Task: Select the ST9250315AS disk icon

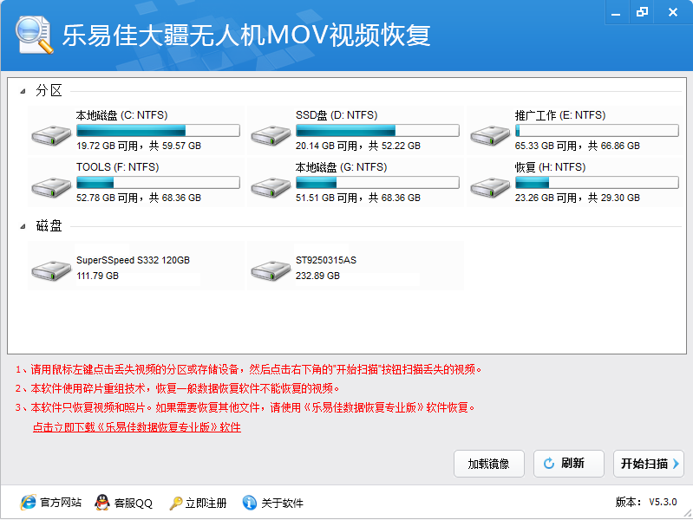Action: coord(271,270)
